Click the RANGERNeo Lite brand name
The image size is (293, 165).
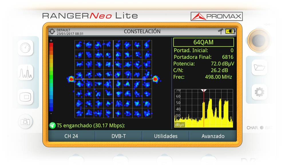90,16
